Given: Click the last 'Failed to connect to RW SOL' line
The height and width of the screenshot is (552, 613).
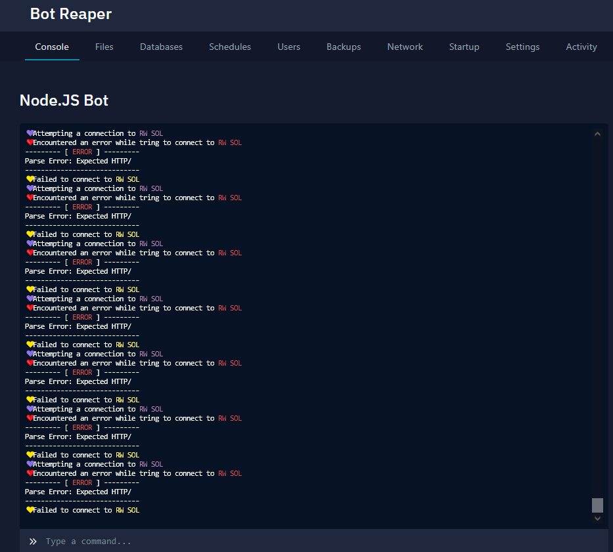Looking at the screenshot, I should (83, 510).
